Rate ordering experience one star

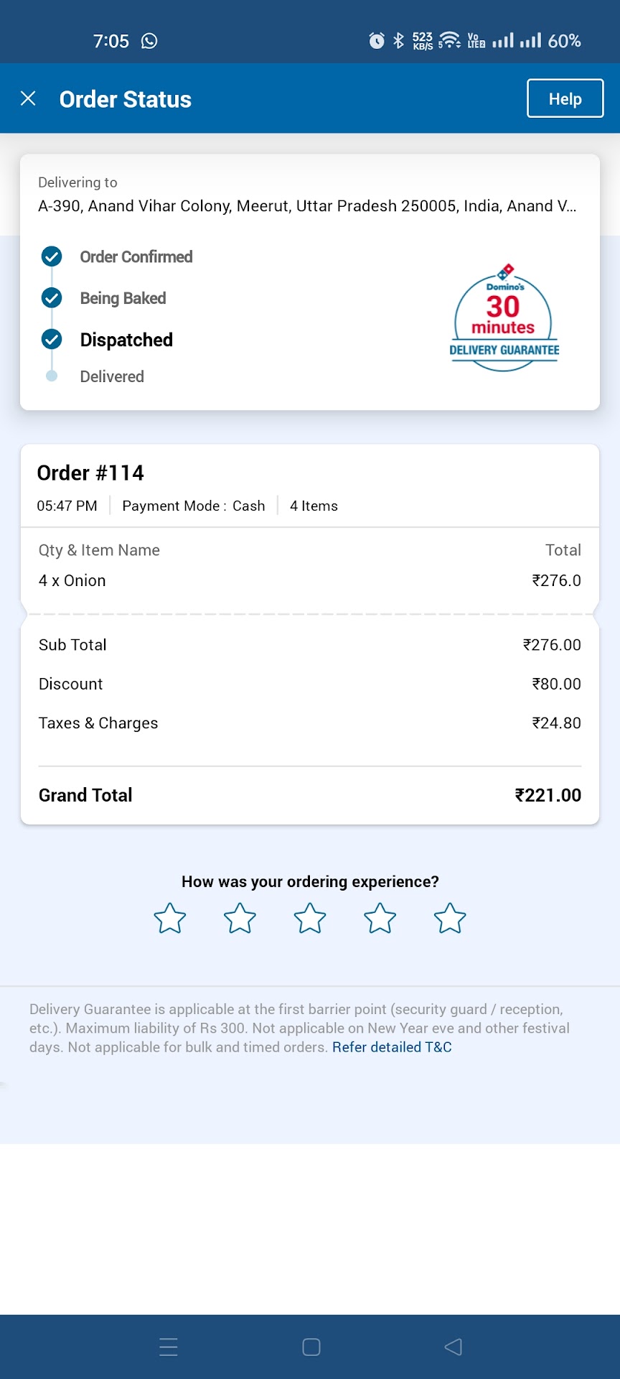170,919
